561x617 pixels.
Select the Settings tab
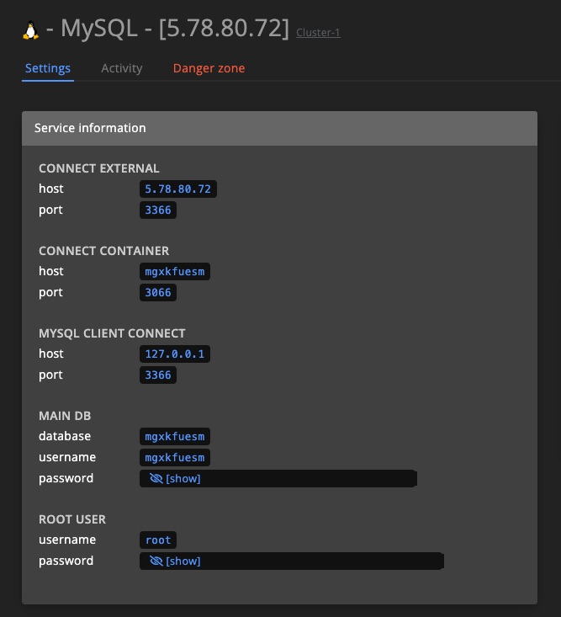coord(48,68)
